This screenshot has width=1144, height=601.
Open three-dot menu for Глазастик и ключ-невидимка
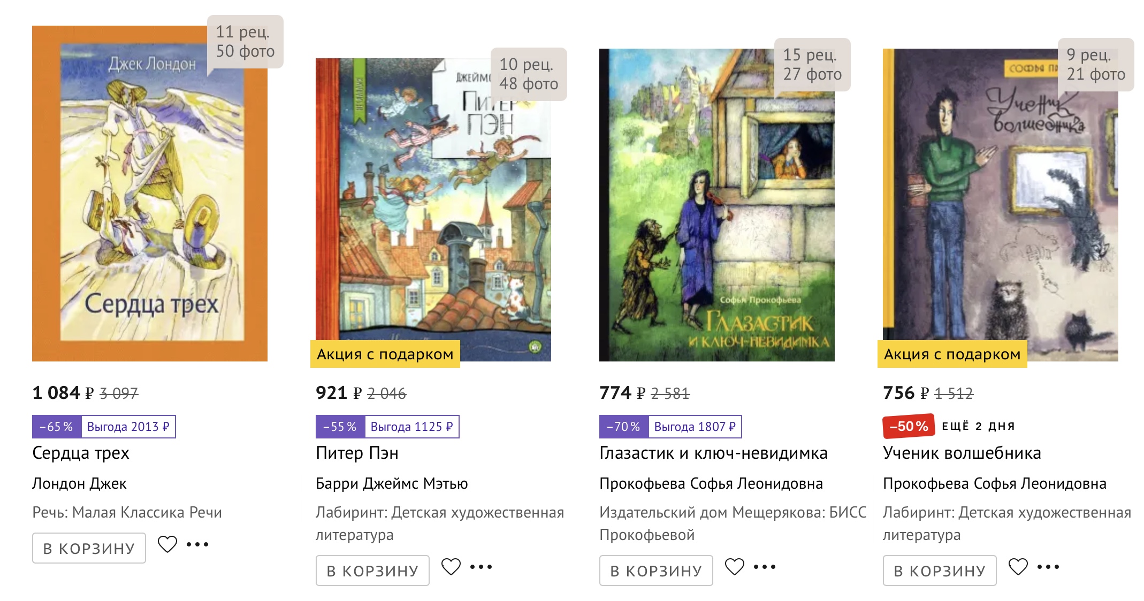(765, 567)
